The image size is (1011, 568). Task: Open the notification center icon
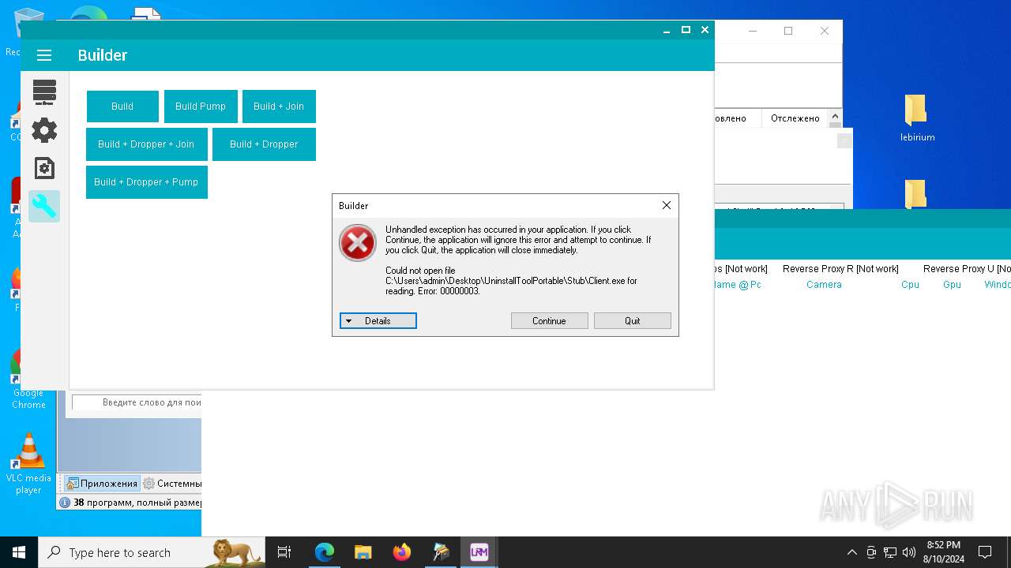click(x=985, y=552)
